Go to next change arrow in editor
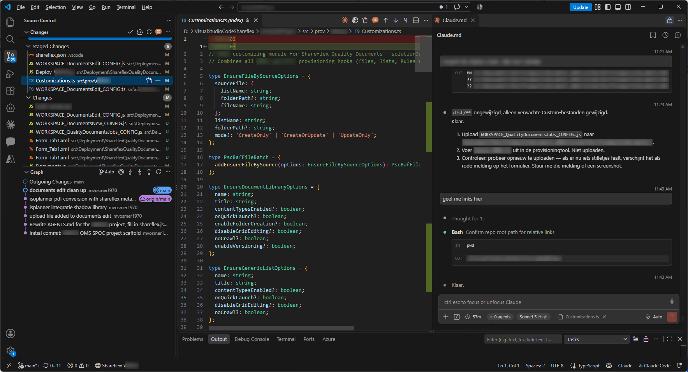Image resolution: width=688 pixels, height=372 pixels. point(396,20)
